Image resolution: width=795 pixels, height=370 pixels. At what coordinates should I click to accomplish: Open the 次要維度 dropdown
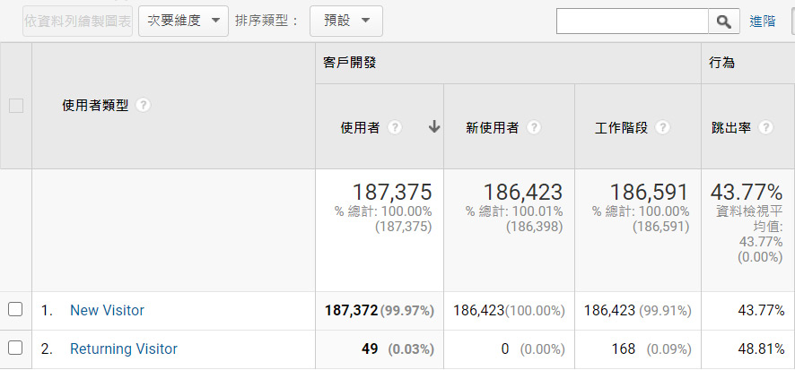tap(183, 22)
